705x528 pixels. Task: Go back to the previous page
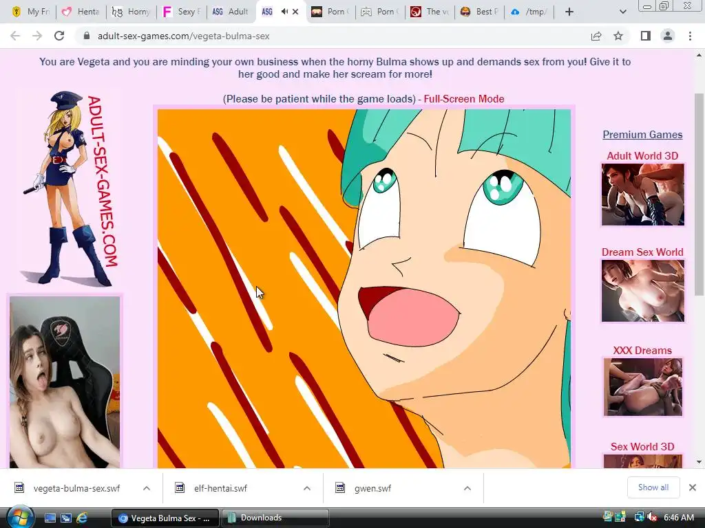(x=15, y=36)
